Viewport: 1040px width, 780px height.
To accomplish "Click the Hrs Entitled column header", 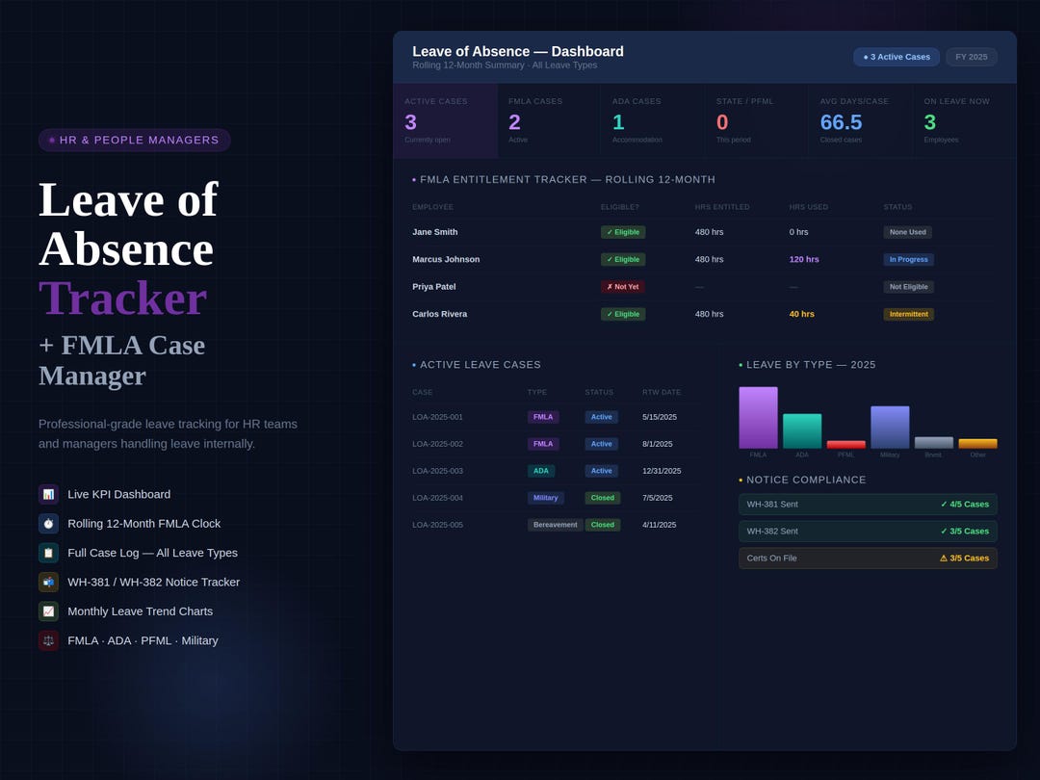I will click(x=721, y=207).
